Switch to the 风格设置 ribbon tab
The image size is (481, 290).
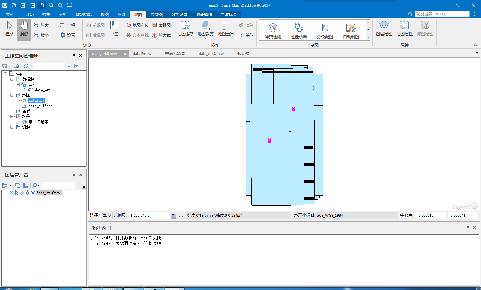click(179, 14)
